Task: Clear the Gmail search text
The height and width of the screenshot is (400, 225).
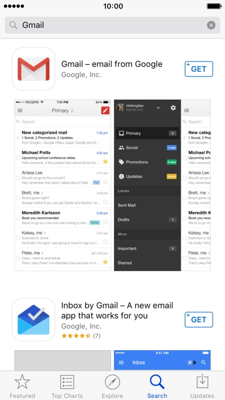Action: click(211, 25)
